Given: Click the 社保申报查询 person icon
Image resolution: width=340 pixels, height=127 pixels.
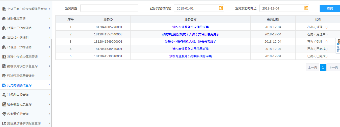Looking at the screenshot, I should [x=4, y=95].
